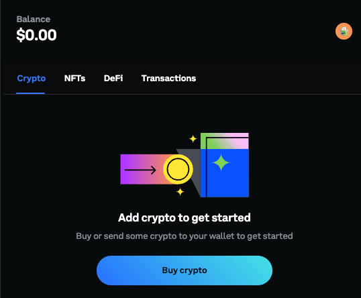Click the 'Add crypto to get started' heading
The image size is (361, 298).
coord(185,218)
